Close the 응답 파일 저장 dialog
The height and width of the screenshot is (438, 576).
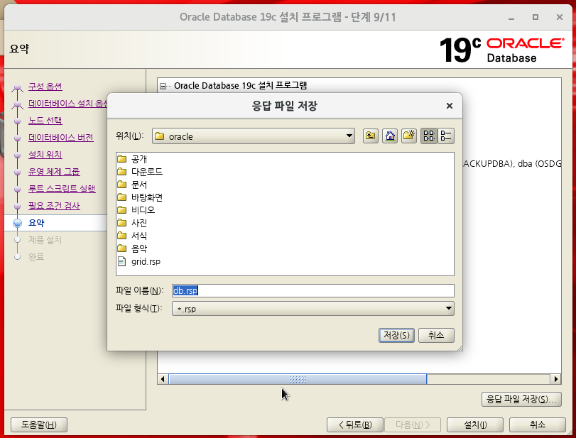pos(450,106)
